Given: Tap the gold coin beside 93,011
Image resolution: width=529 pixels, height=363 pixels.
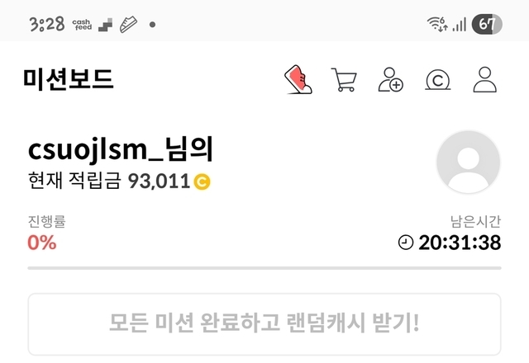Looking at the screenshot, I should (202, 181).
